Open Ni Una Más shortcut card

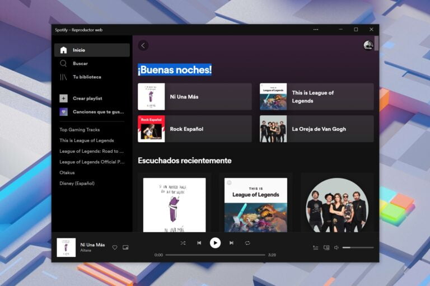(195, 96)
